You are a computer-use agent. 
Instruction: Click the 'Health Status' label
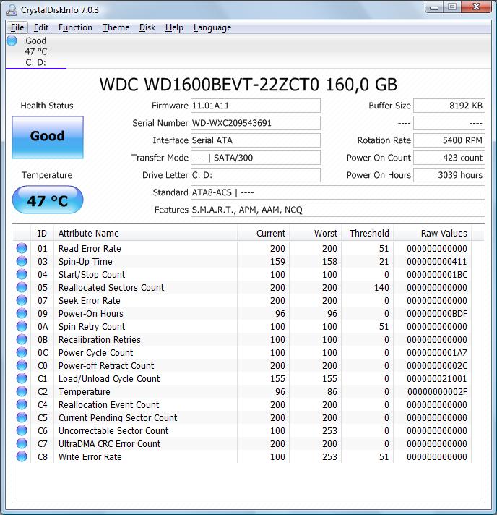tap(47, 106)
